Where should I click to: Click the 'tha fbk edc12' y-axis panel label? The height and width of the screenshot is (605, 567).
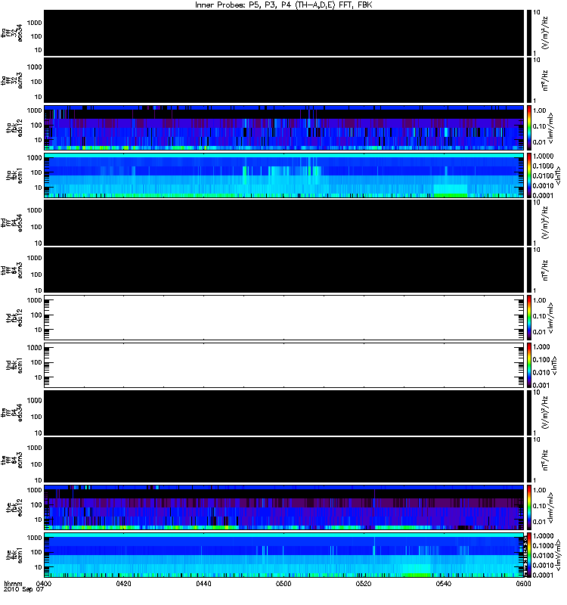(14, 126)
